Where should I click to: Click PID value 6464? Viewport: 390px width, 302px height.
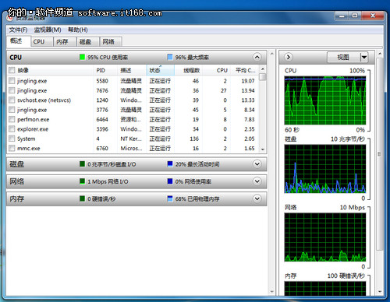[102, 120]
